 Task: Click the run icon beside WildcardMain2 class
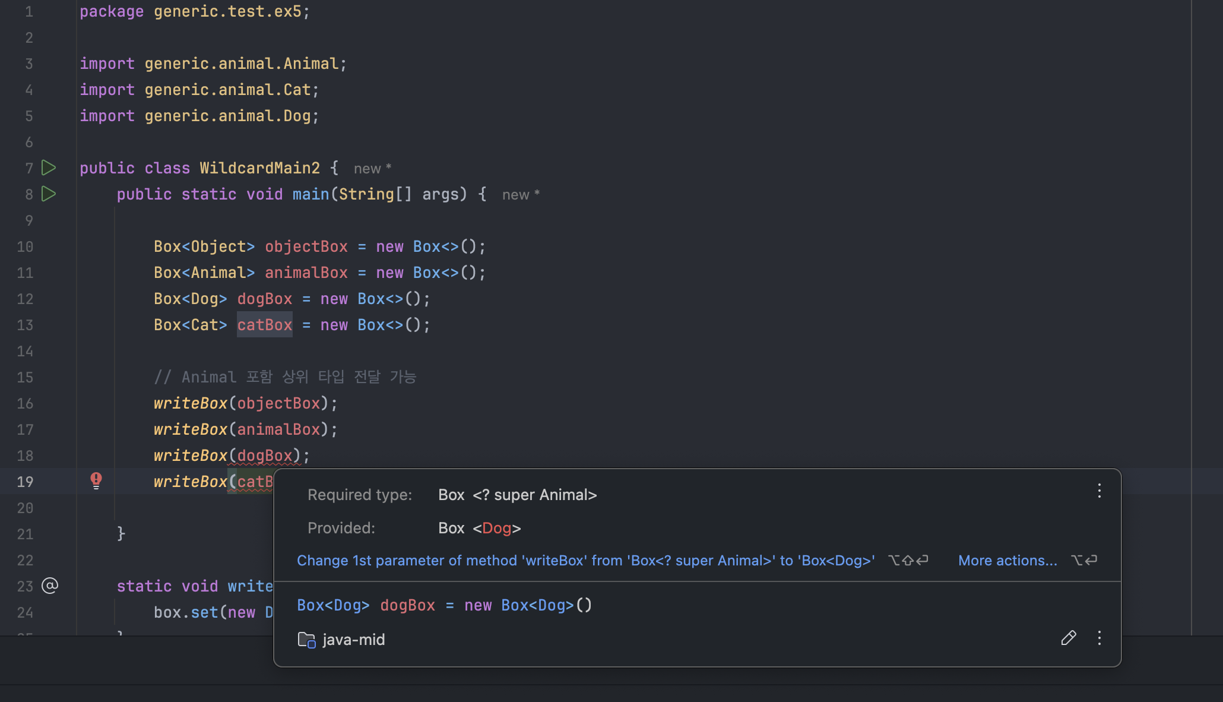pos(49,168)
